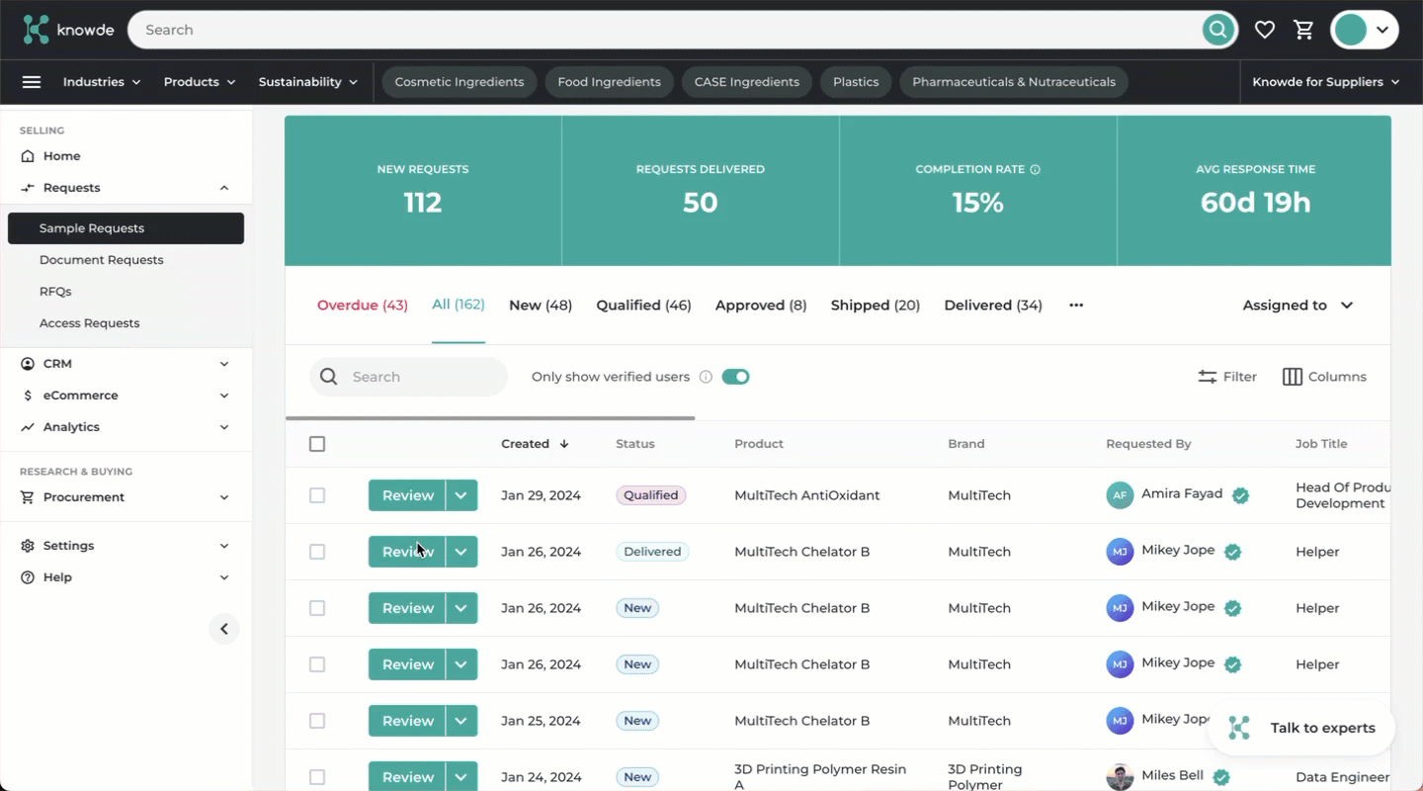Open the Products dropdown

pos(200,82)
